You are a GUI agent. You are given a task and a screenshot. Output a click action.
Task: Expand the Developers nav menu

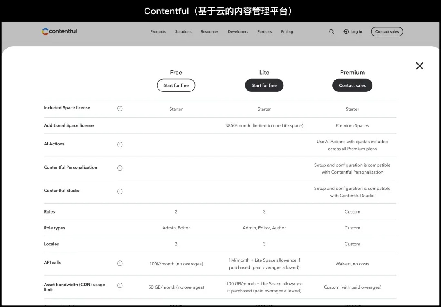click(238, 32)
